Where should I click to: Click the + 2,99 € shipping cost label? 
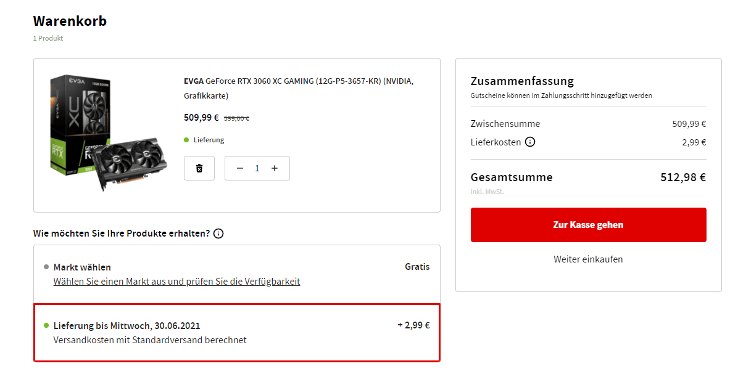413,325
